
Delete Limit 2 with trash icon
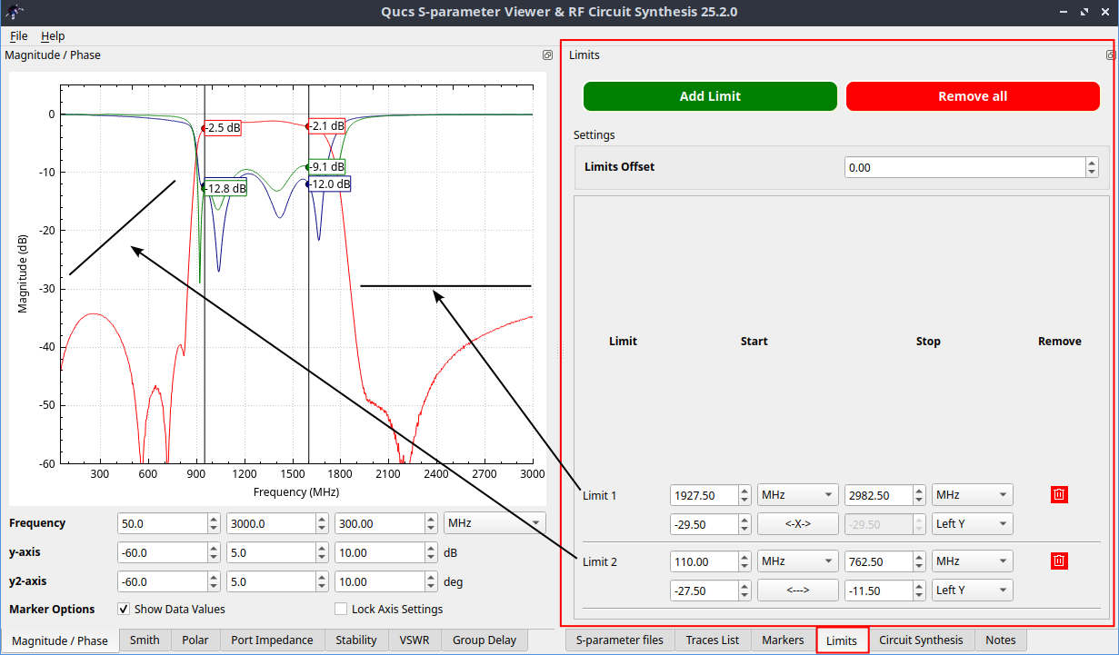[1059, 561]
